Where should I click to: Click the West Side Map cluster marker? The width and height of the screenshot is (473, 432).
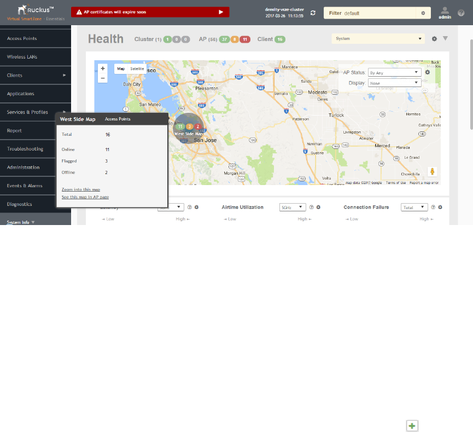(189, 128)
